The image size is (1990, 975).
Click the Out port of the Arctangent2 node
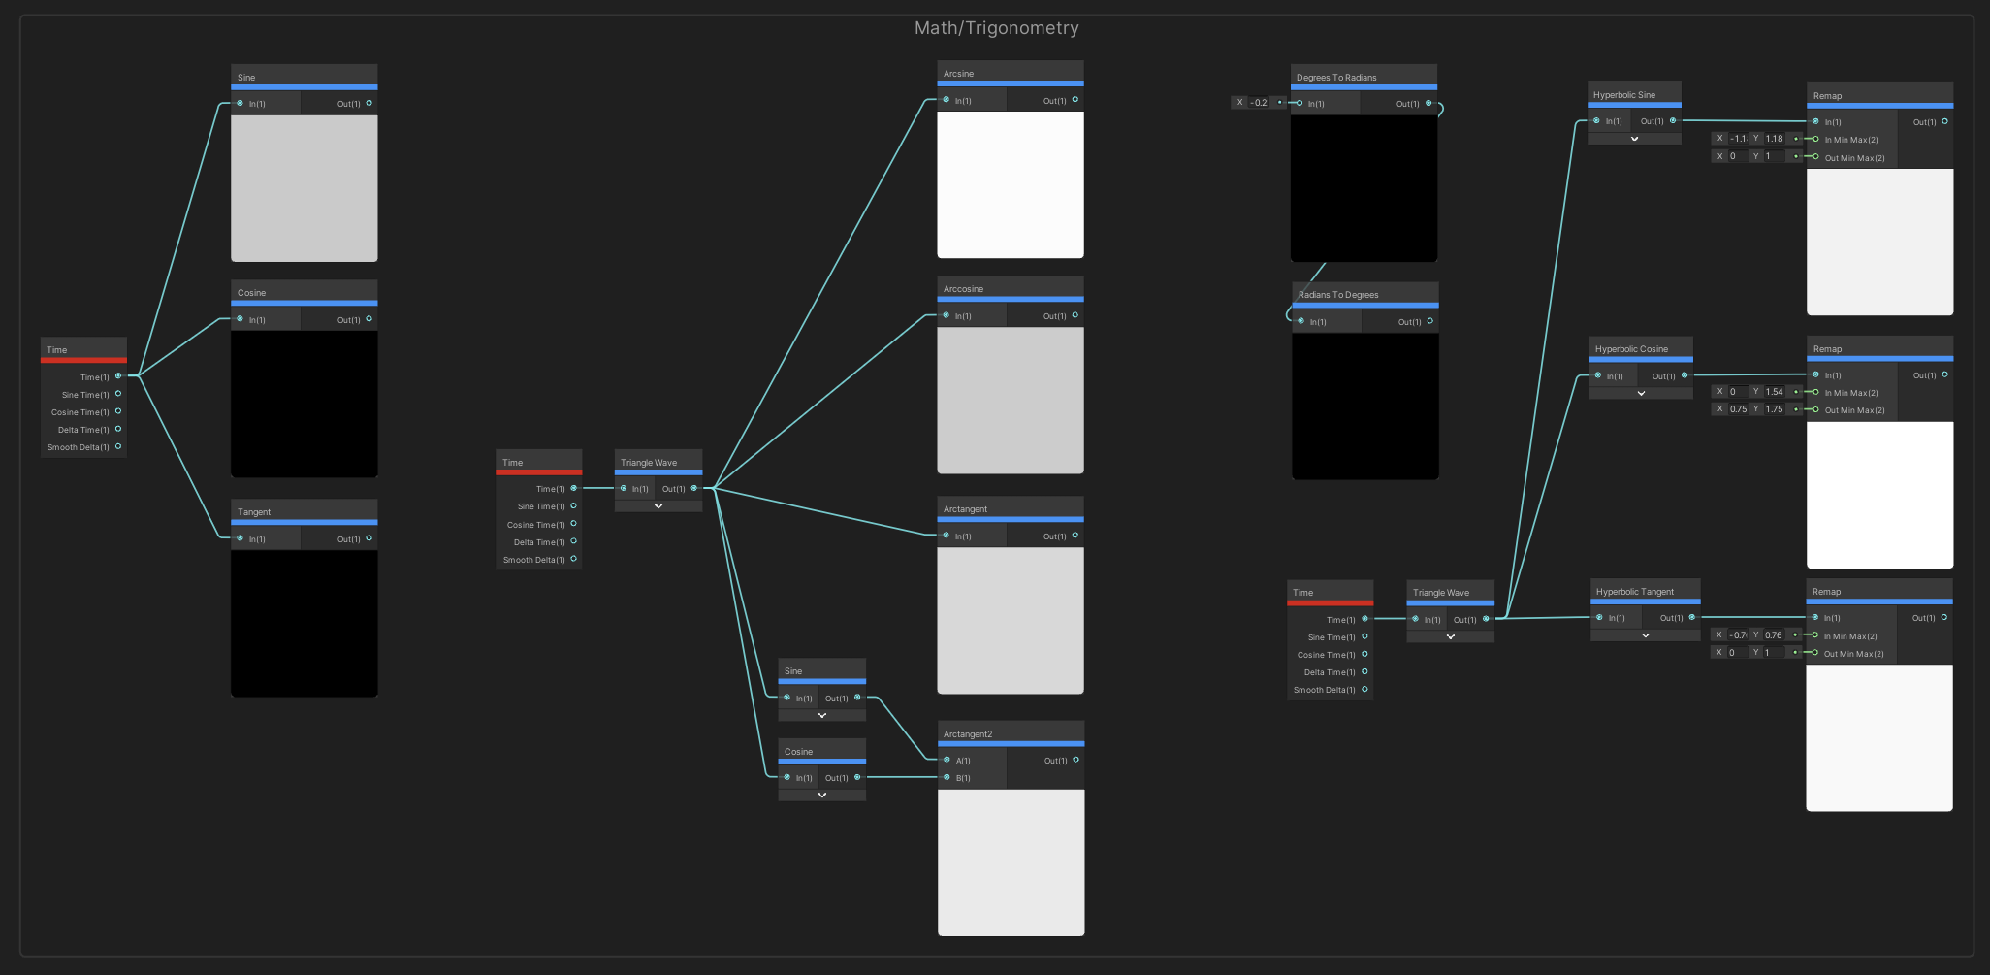1075,760
